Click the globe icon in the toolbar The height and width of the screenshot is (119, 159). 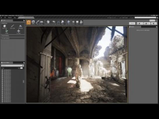click(x=48, y=22)
